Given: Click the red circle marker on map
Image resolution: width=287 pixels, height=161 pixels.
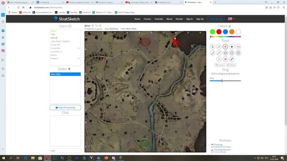Looking at the screenshot, I should point(145,42).
